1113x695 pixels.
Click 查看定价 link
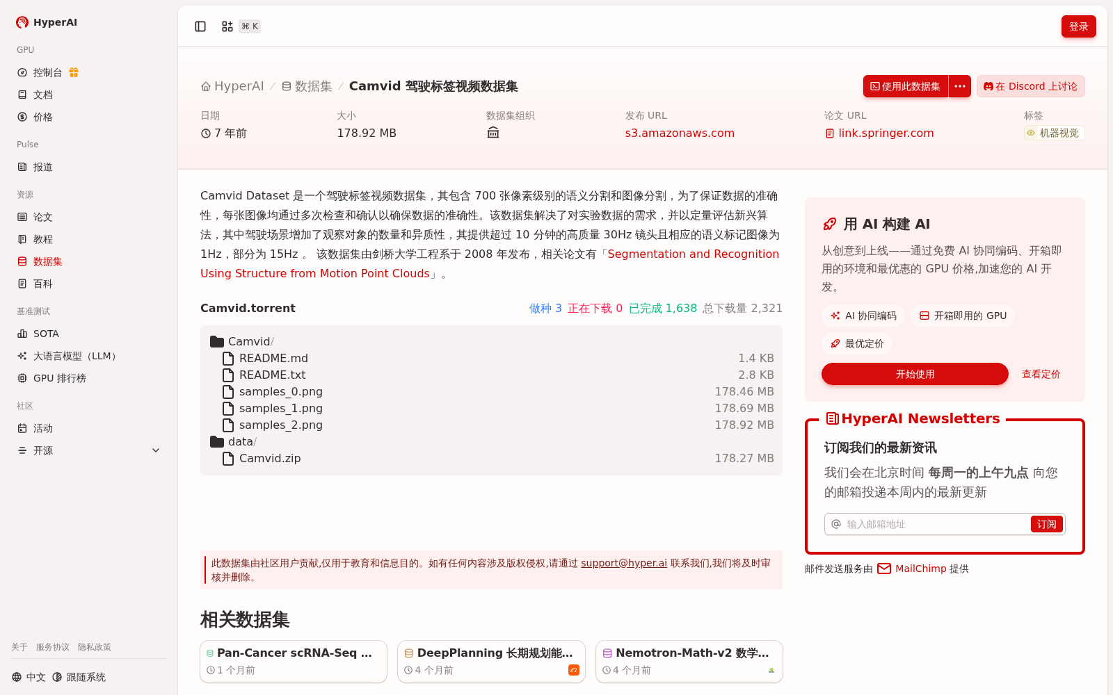point(1041,374)
